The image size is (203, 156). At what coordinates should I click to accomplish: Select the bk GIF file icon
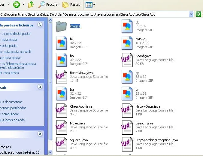[62, 43]
